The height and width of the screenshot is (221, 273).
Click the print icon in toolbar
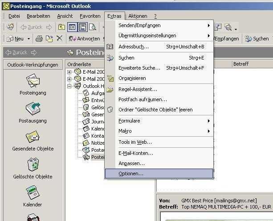pos(39,39)
